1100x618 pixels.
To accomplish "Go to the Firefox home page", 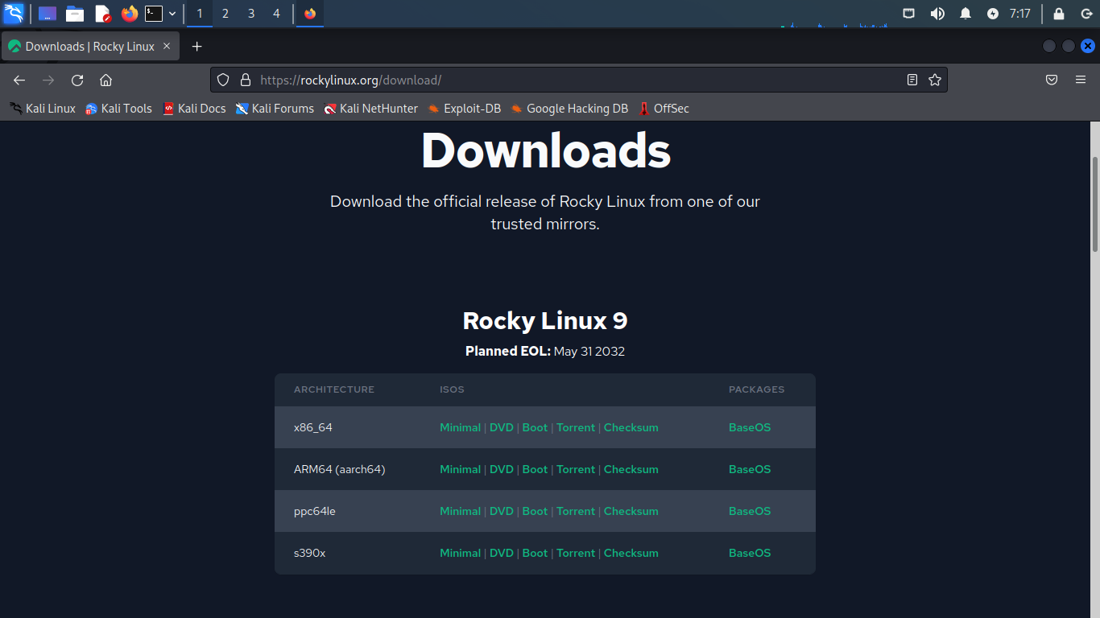I will pyautogui.click(x=105, y=80).
